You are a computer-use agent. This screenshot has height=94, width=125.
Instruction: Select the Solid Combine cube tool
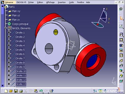tap(121, 70)
